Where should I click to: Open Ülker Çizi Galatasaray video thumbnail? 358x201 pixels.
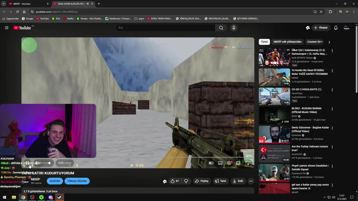point(274,57)
